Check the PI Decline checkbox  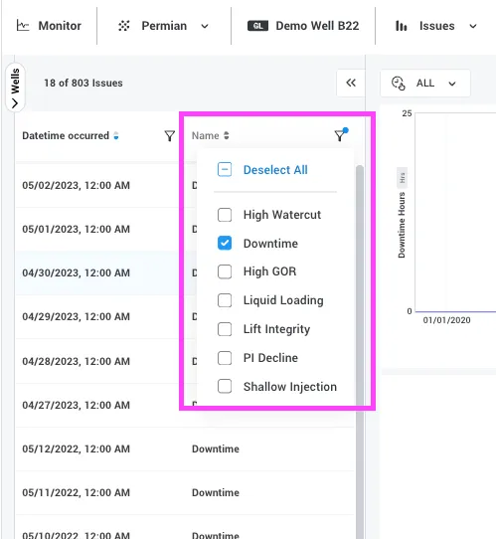coord(225,358)
